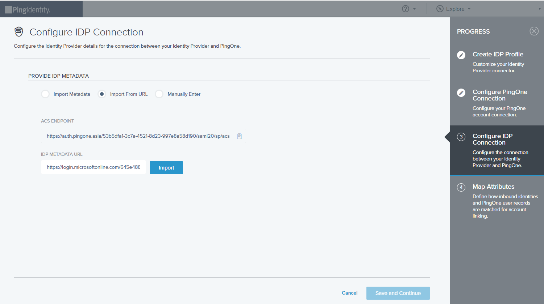544x304 pixels.
Task: Click the Save and Continue button
Action: click(398, 293)
